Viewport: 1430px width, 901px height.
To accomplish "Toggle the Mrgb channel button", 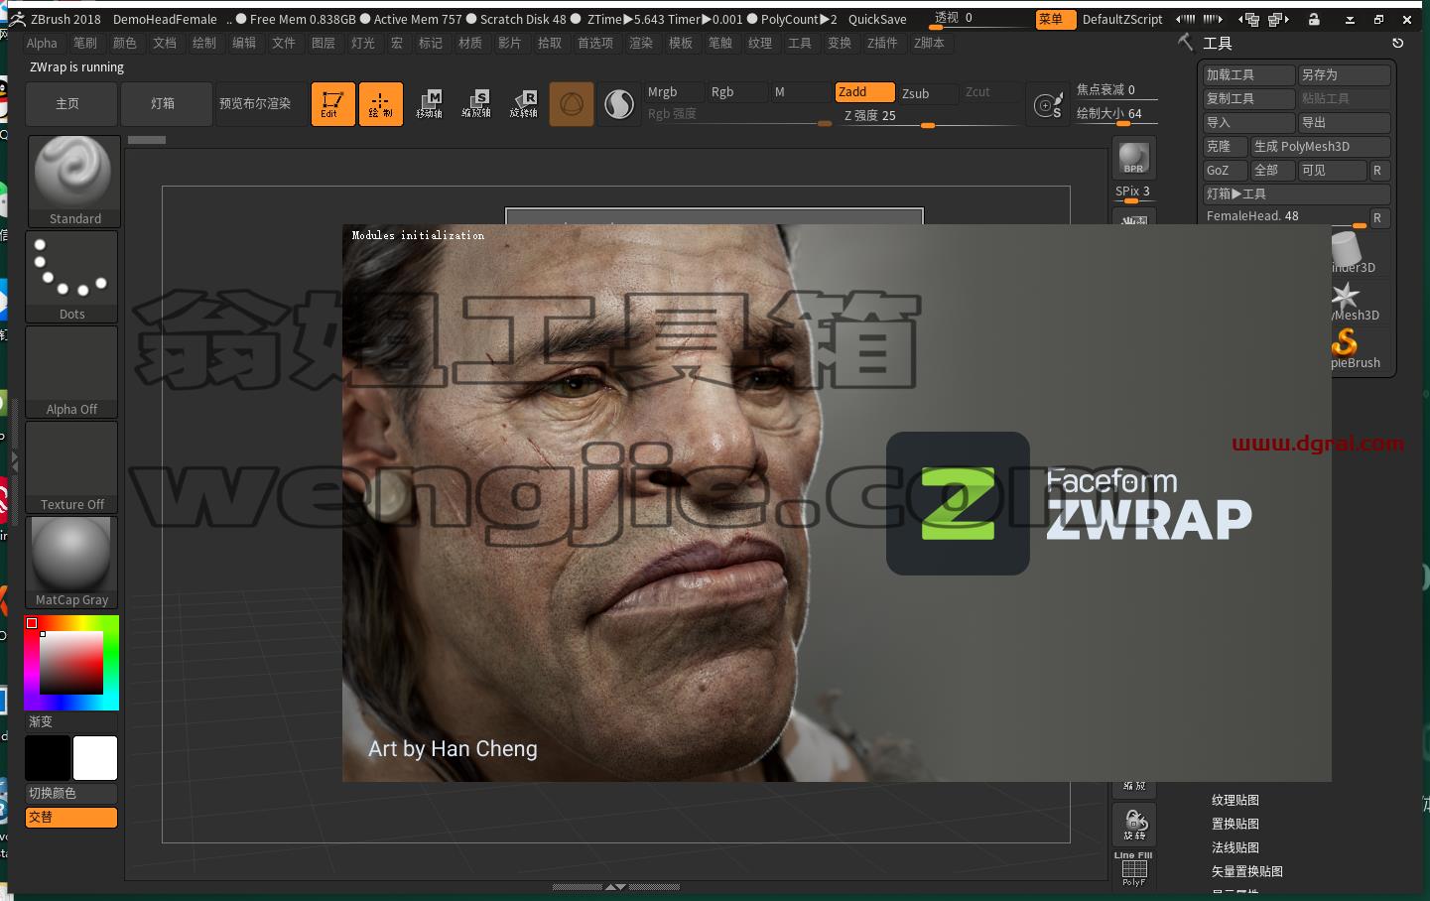I will [x=673, y=92].
